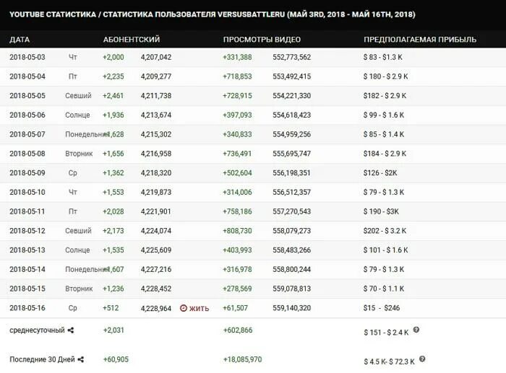This screenshot has width=506, height=373.
Task: Click daily average views +602,866
Action: 238,330
